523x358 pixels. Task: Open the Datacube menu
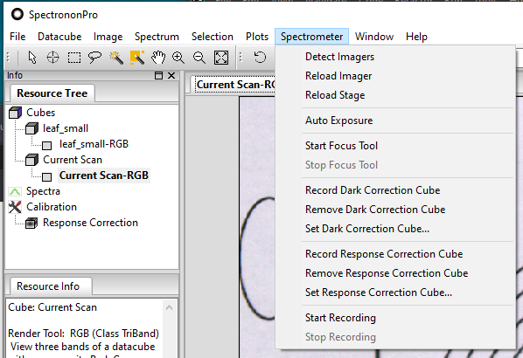(59, 37)
